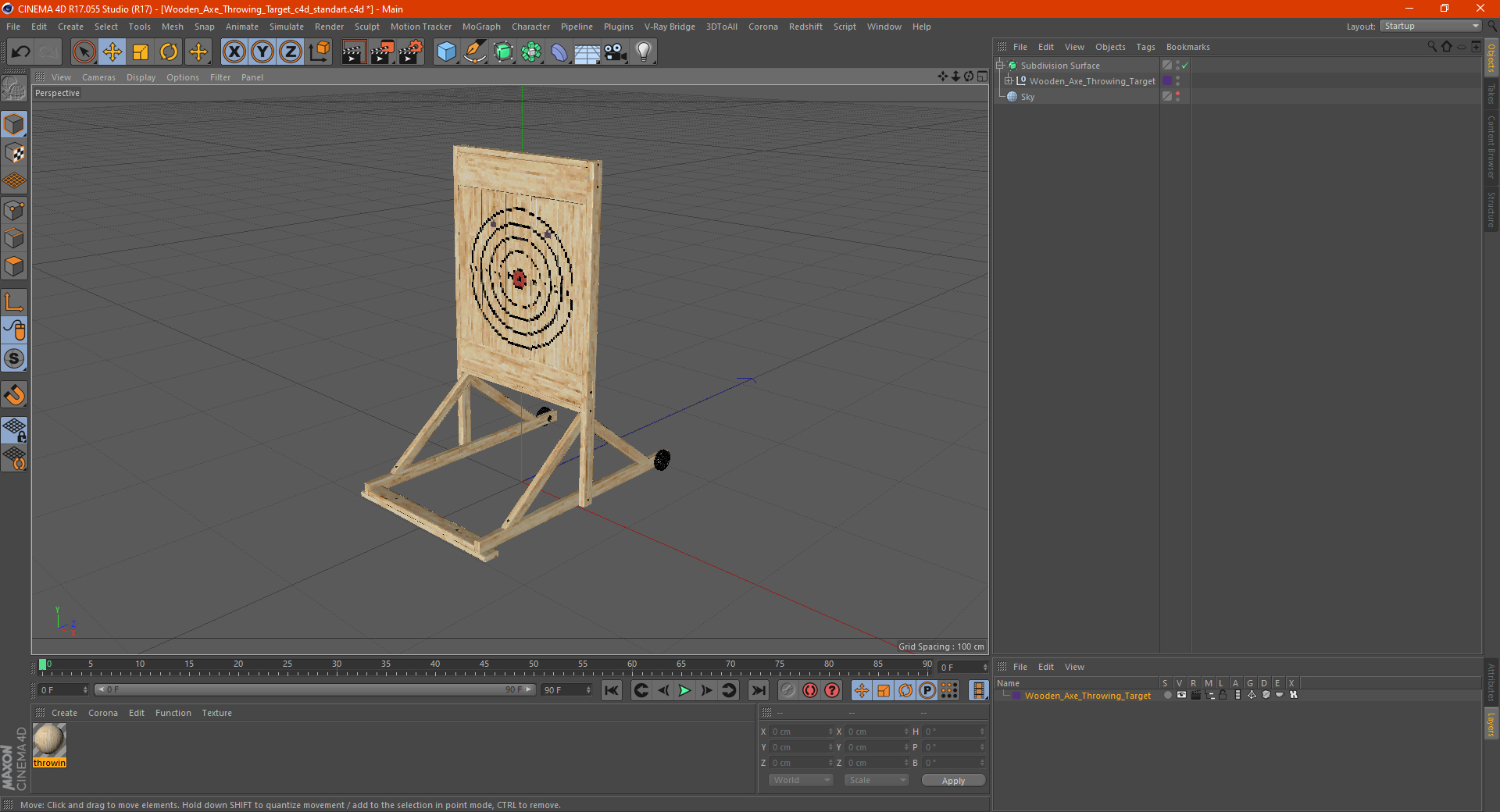Open Object Manager Tags menu

coord(1145,47)
